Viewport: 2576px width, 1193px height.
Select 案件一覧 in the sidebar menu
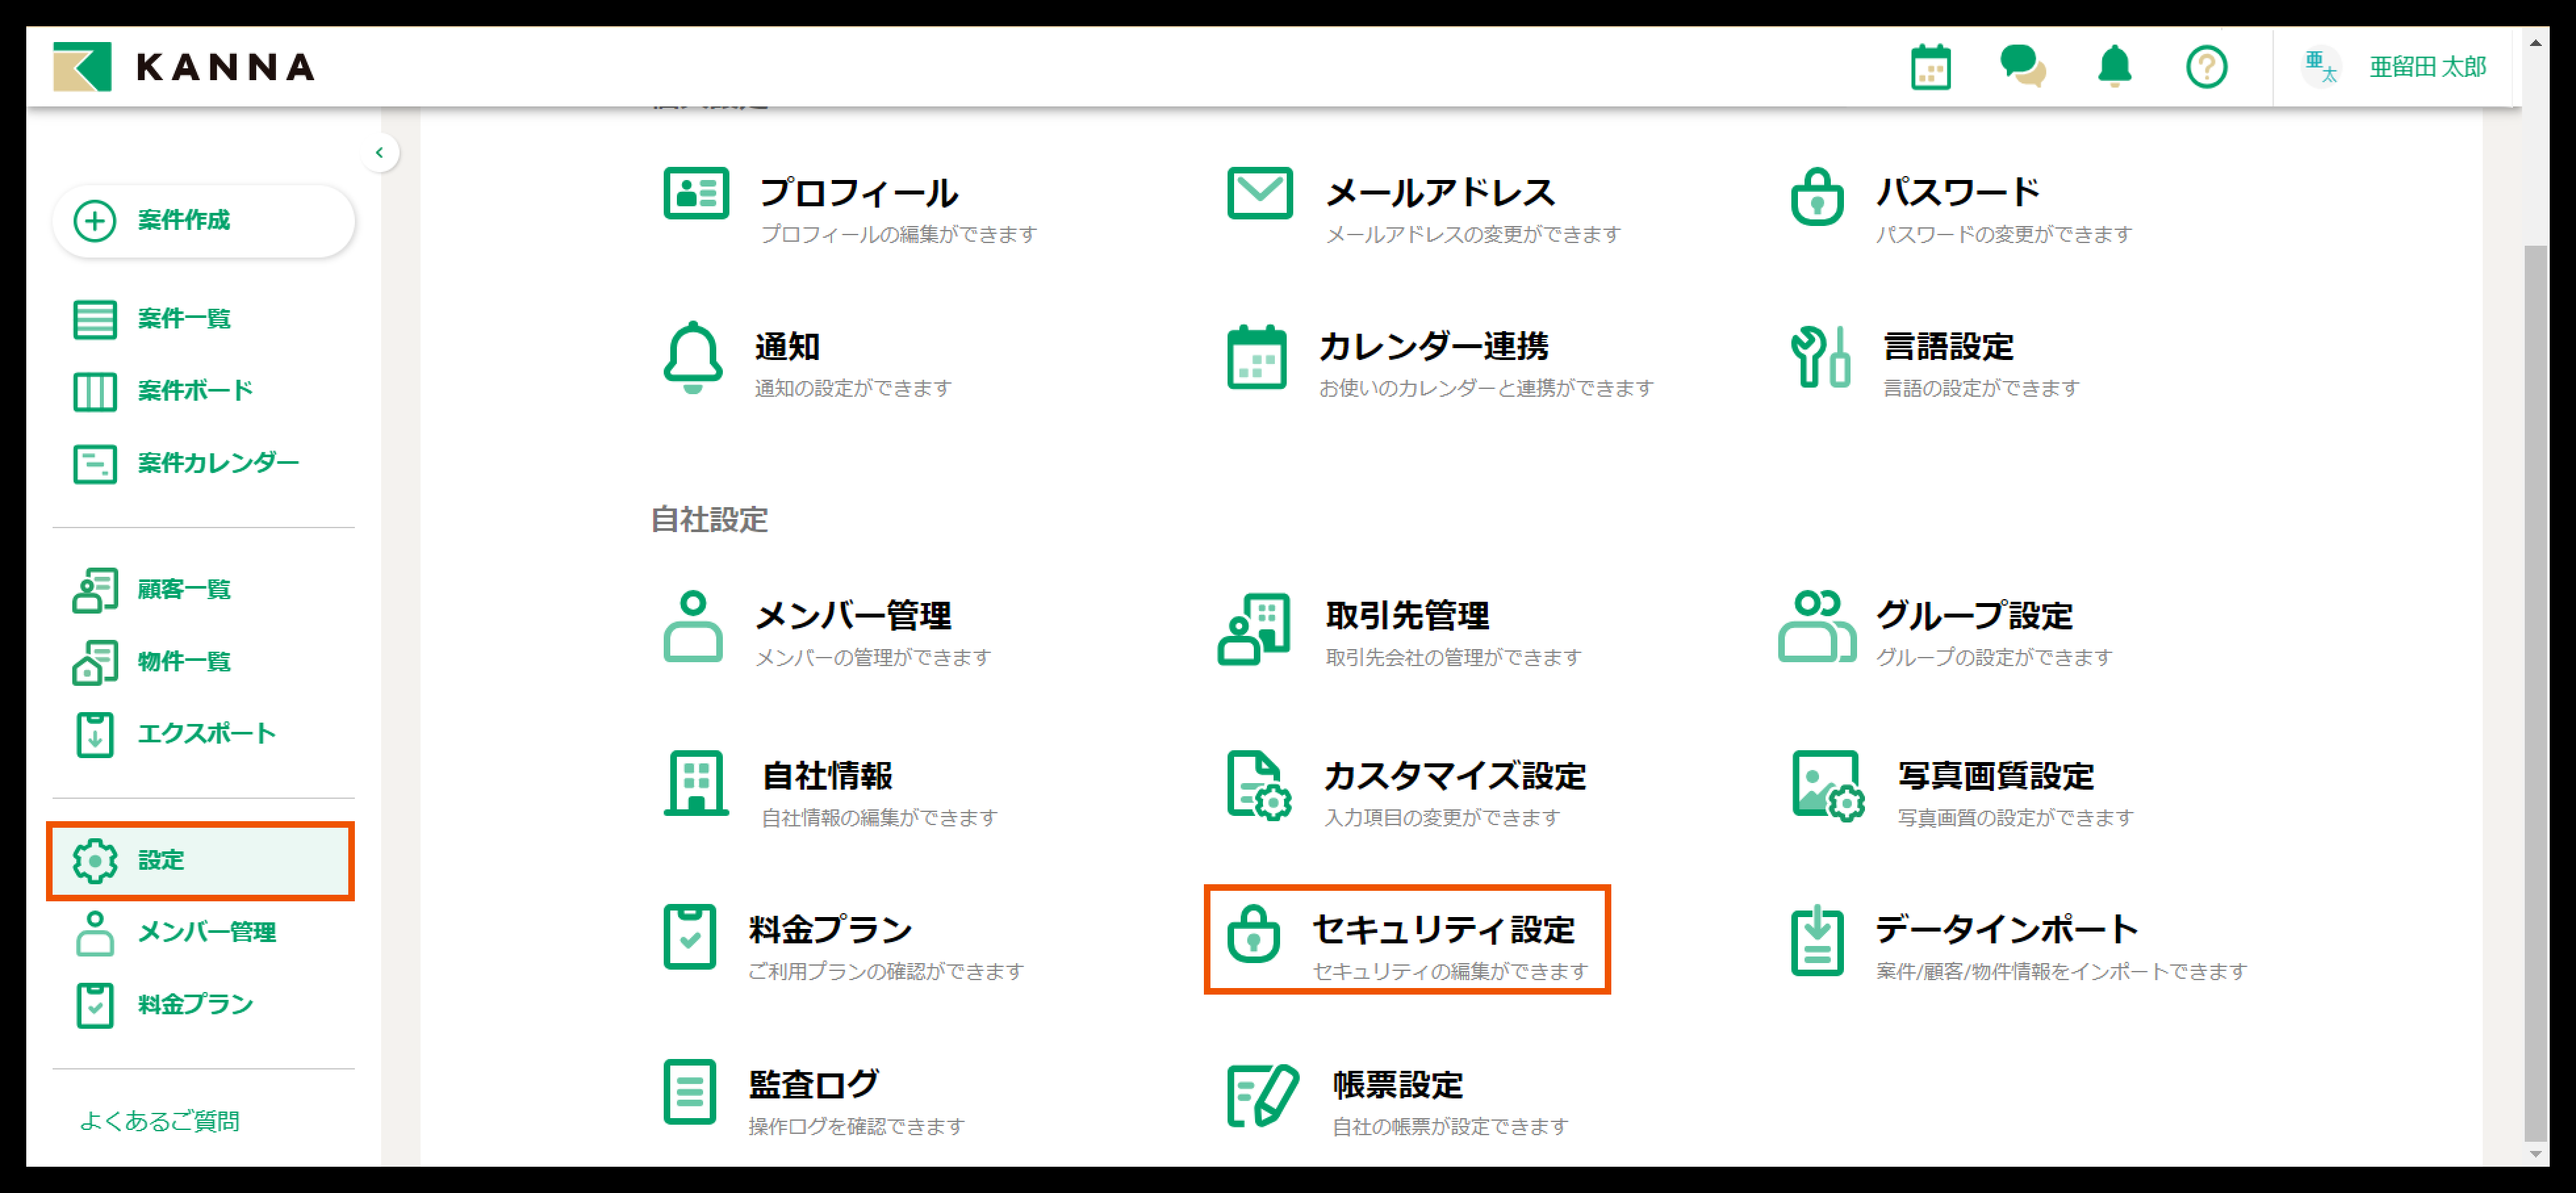[x=182, y=320]
